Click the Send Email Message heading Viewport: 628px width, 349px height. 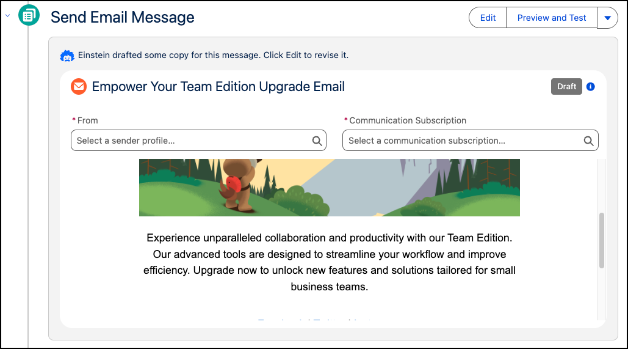point(122,18)
